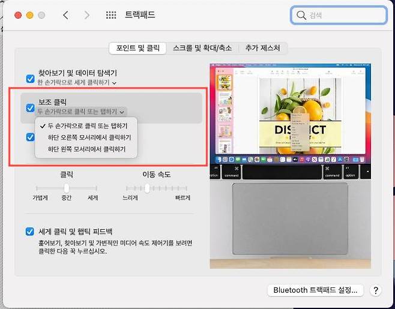395x309 pixels.
Task: Choose 하단 오른쪽 모서리에서 클릭하기 option
Action: 86,137
